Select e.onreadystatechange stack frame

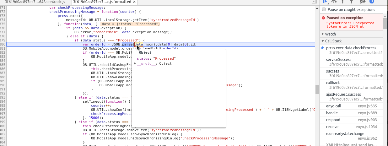tap(344, 134)
